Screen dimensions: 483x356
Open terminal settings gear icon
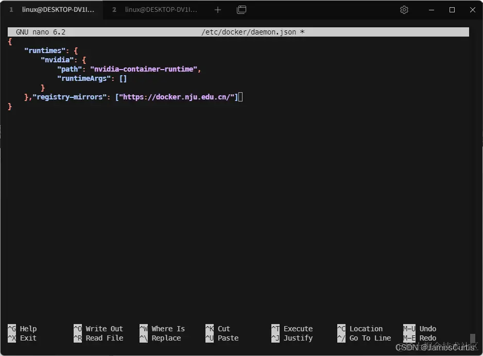404,10
